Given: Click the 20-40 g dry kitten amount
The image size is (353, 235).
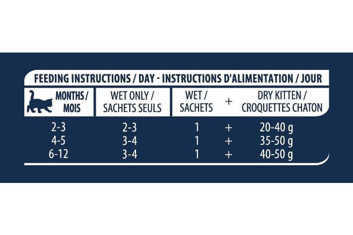Looking at the screenshot, I should [276, 128].
